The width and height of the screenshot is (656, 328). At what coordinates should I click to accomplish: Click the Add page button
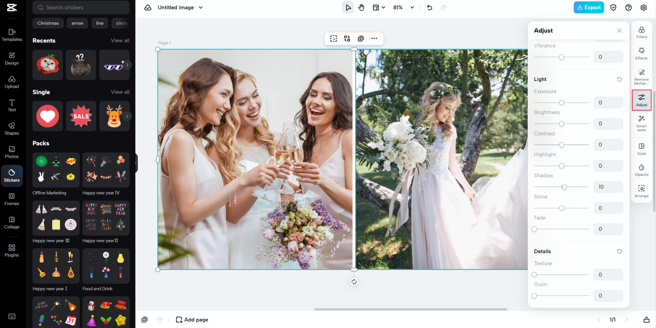pos(192,320)
